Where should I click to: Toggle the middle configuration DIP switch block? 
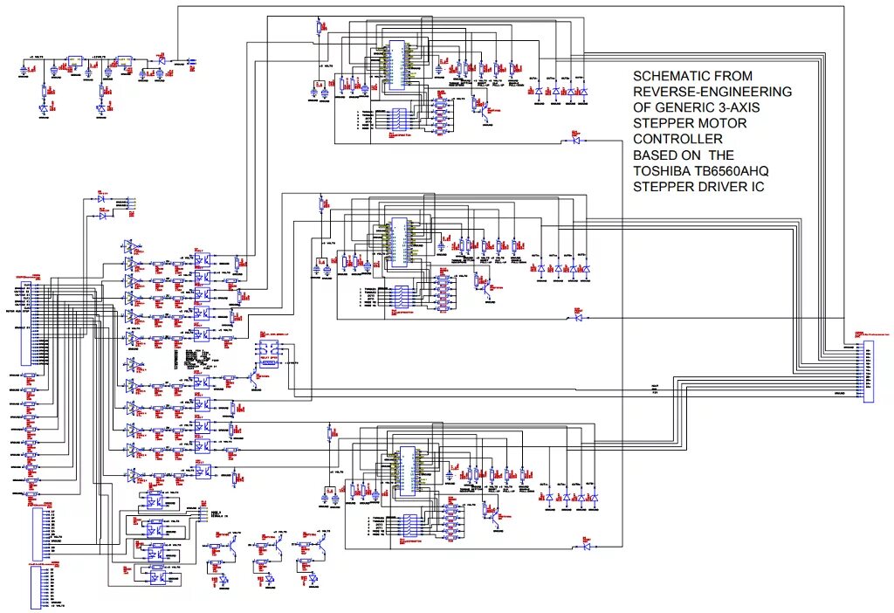(399, 297)
